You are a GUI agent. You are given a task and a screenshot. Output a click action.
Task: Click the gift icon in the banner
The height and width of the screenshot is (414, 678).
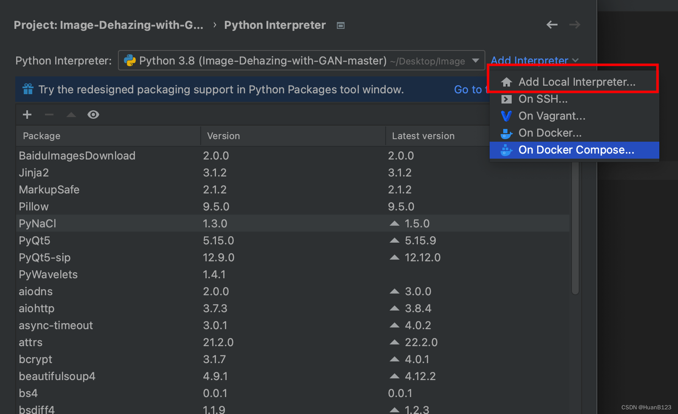[x=28, y=89]
